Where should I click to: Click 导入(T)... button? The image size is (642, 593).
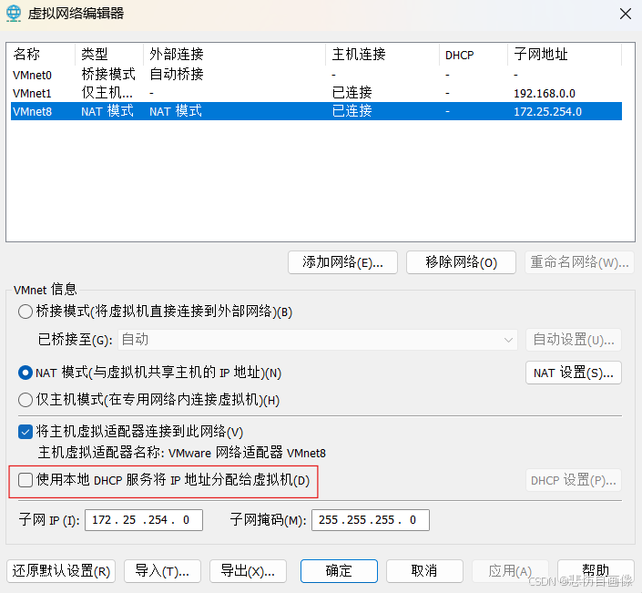click(x=162, y=571)
